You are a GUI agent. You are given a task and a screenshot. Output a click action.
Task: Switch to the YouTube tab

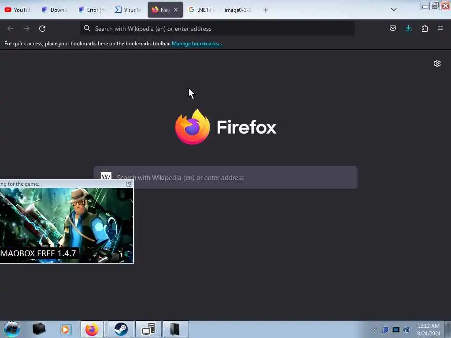point(17,10)
